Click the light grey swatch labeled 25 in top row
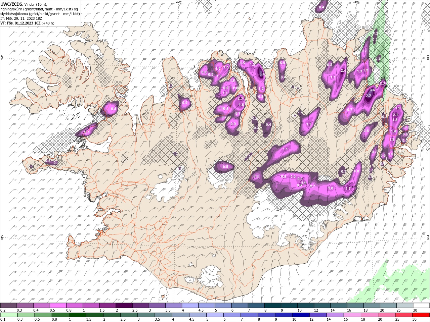This screenshot has height=322, width=430. tap(404, 306)
